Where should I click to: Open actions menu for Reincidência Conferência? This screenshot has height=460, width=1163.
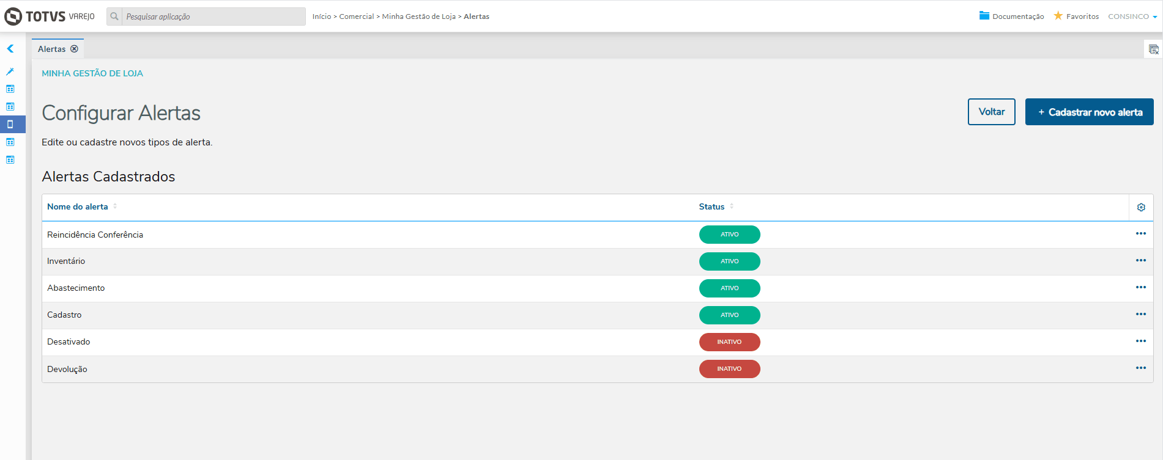1141,233
